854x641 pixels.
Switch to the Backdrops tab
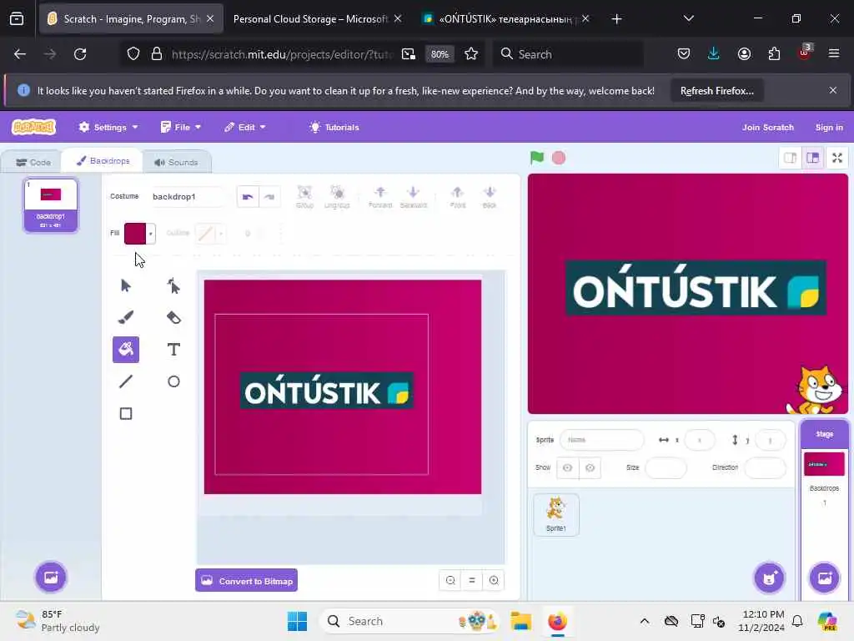click(x=103, y=161)
